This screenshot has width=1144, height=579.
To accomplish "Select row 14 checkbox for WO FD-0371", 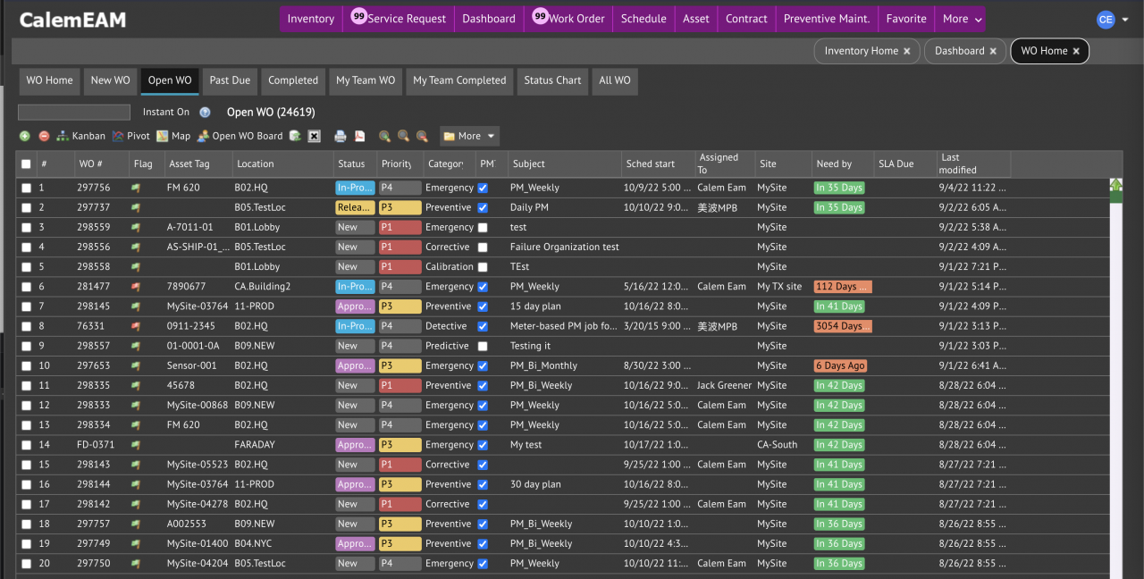I will pos(26,445).
